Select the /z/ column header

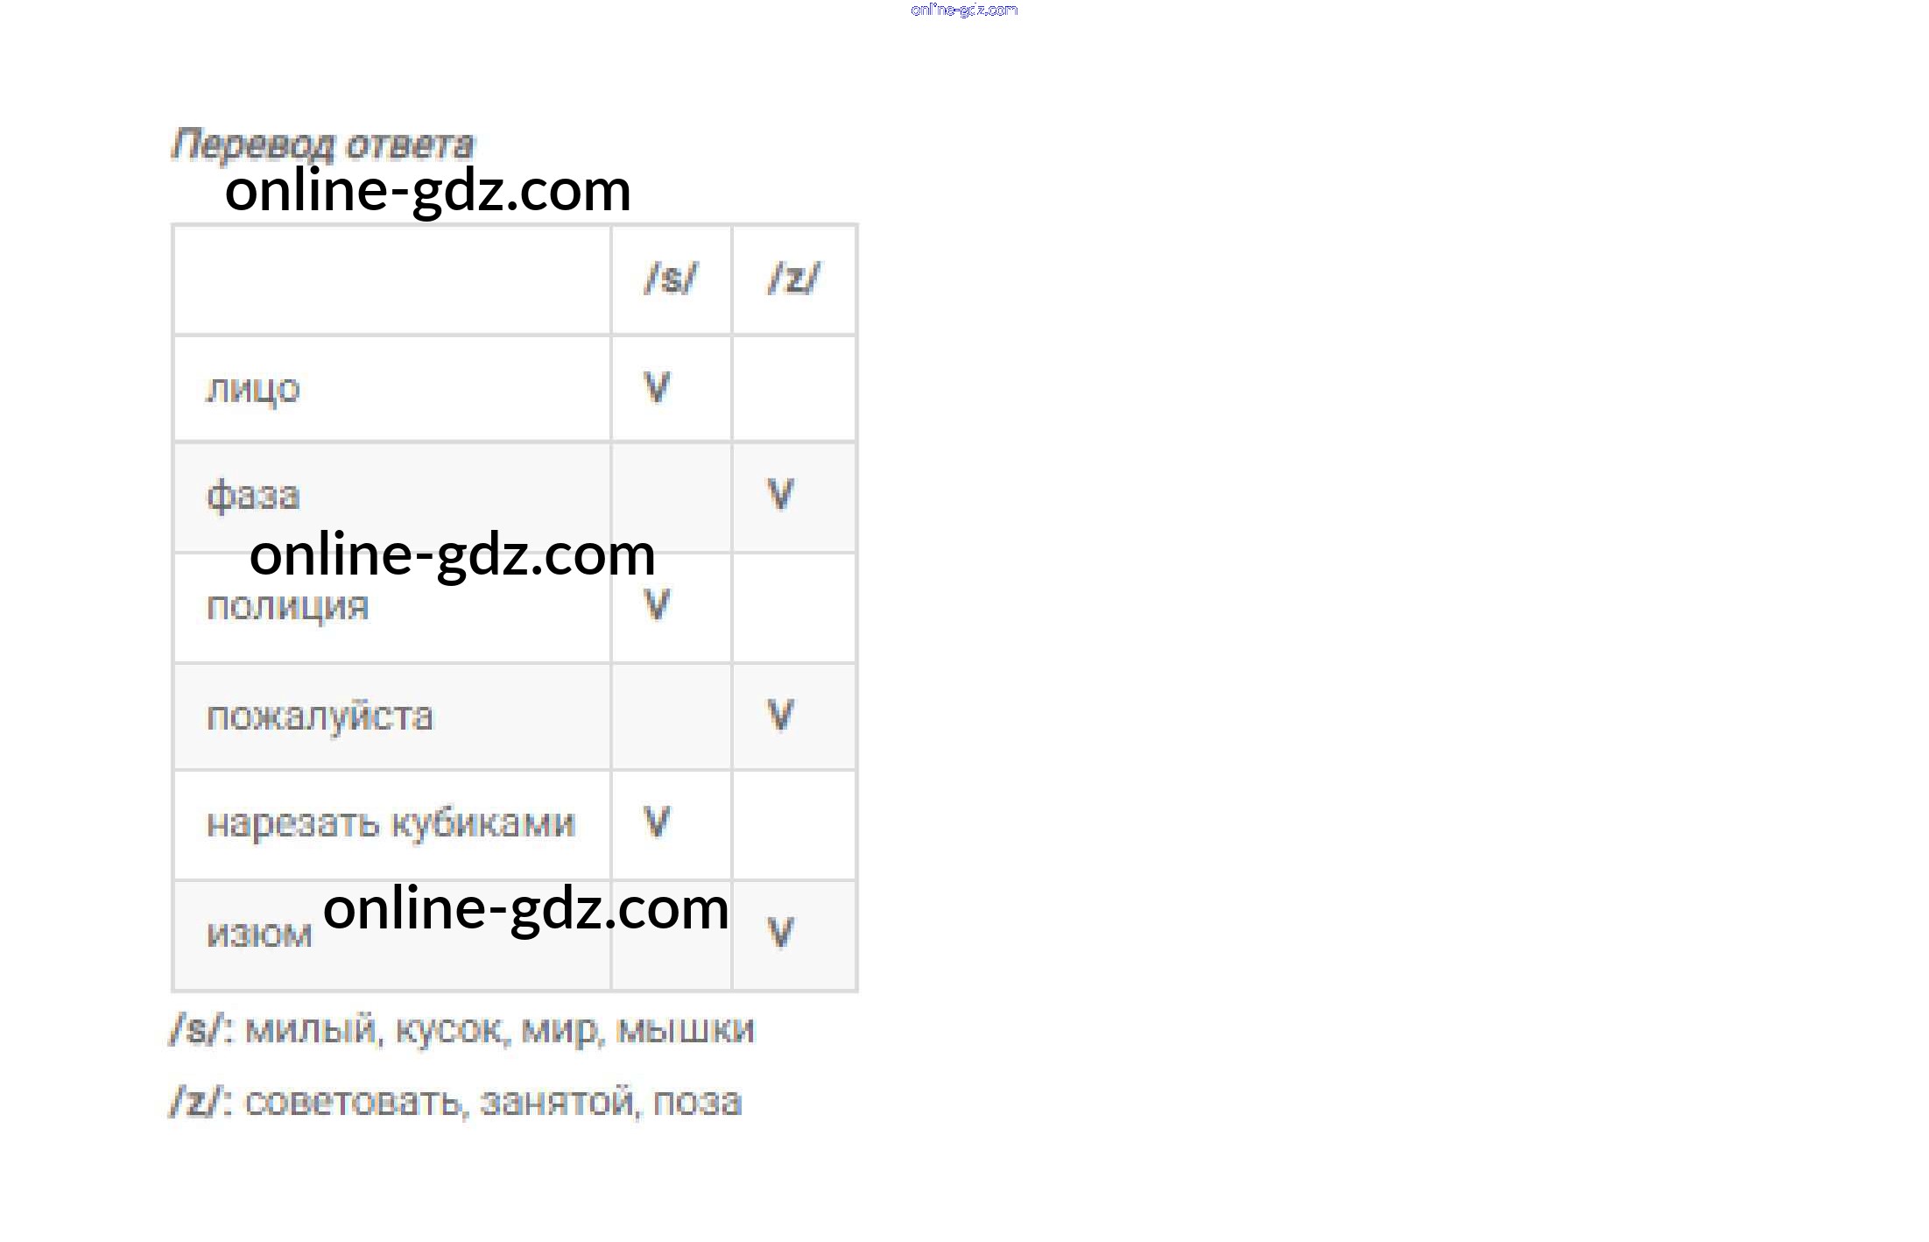click(794, 279)
